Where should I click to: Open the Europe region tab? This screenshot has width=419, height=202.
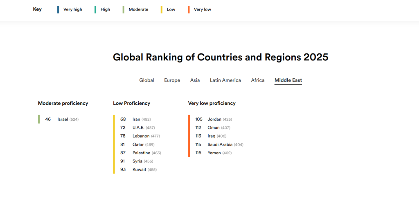[x=172, y=80]
